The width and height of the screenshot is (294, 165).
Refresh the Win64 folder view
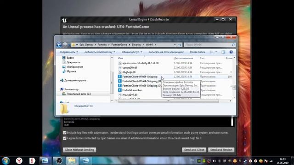(180, 45)
